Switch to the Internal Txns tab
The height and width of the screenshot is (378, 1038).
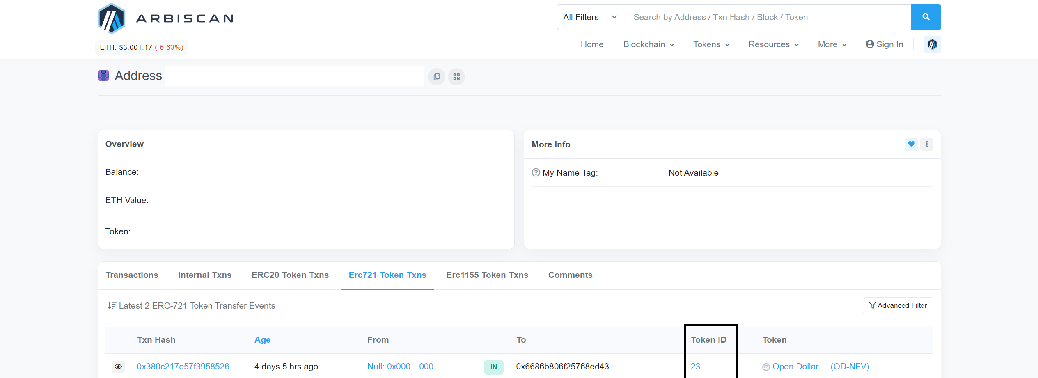point(205,275)
